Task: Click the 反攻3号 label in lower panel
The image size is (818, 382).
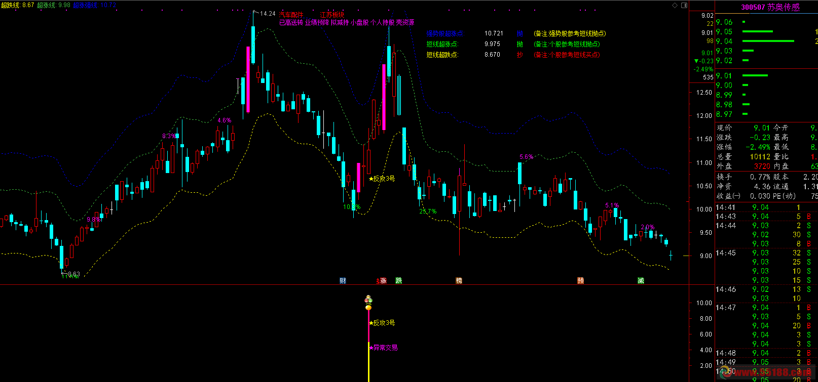Action: (x=384, y=323)
